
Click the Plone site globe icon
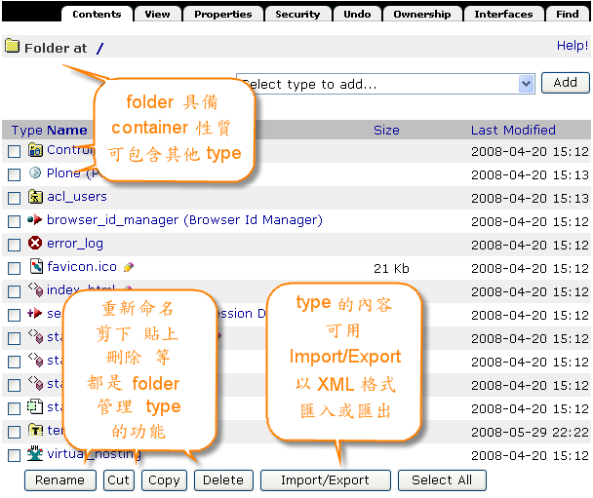tap(35, 173)
